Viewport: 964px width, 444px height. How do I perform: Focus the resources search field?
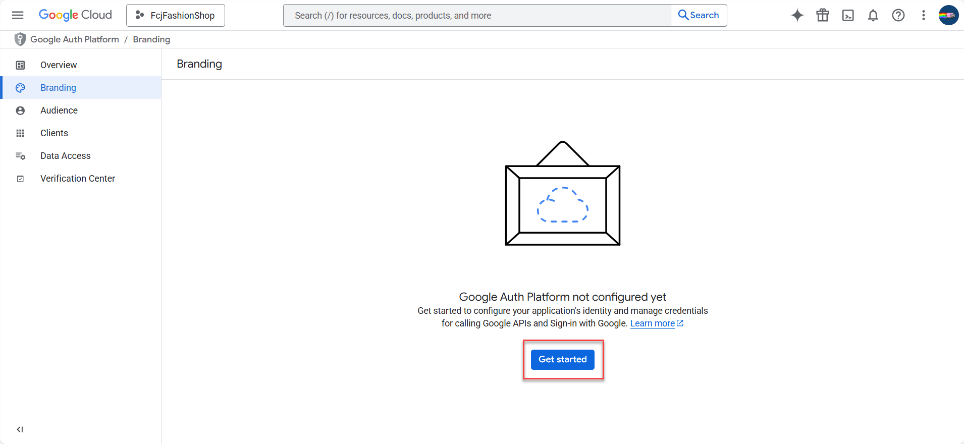[x=477, y=15]
